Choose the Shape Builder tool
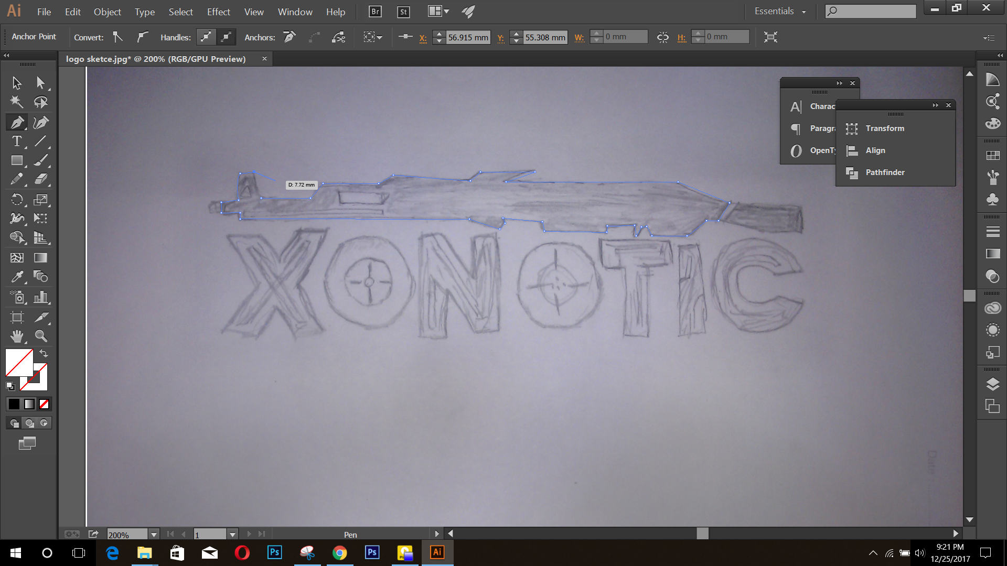This screenshot has width=1007, height=566. [17, 237]
